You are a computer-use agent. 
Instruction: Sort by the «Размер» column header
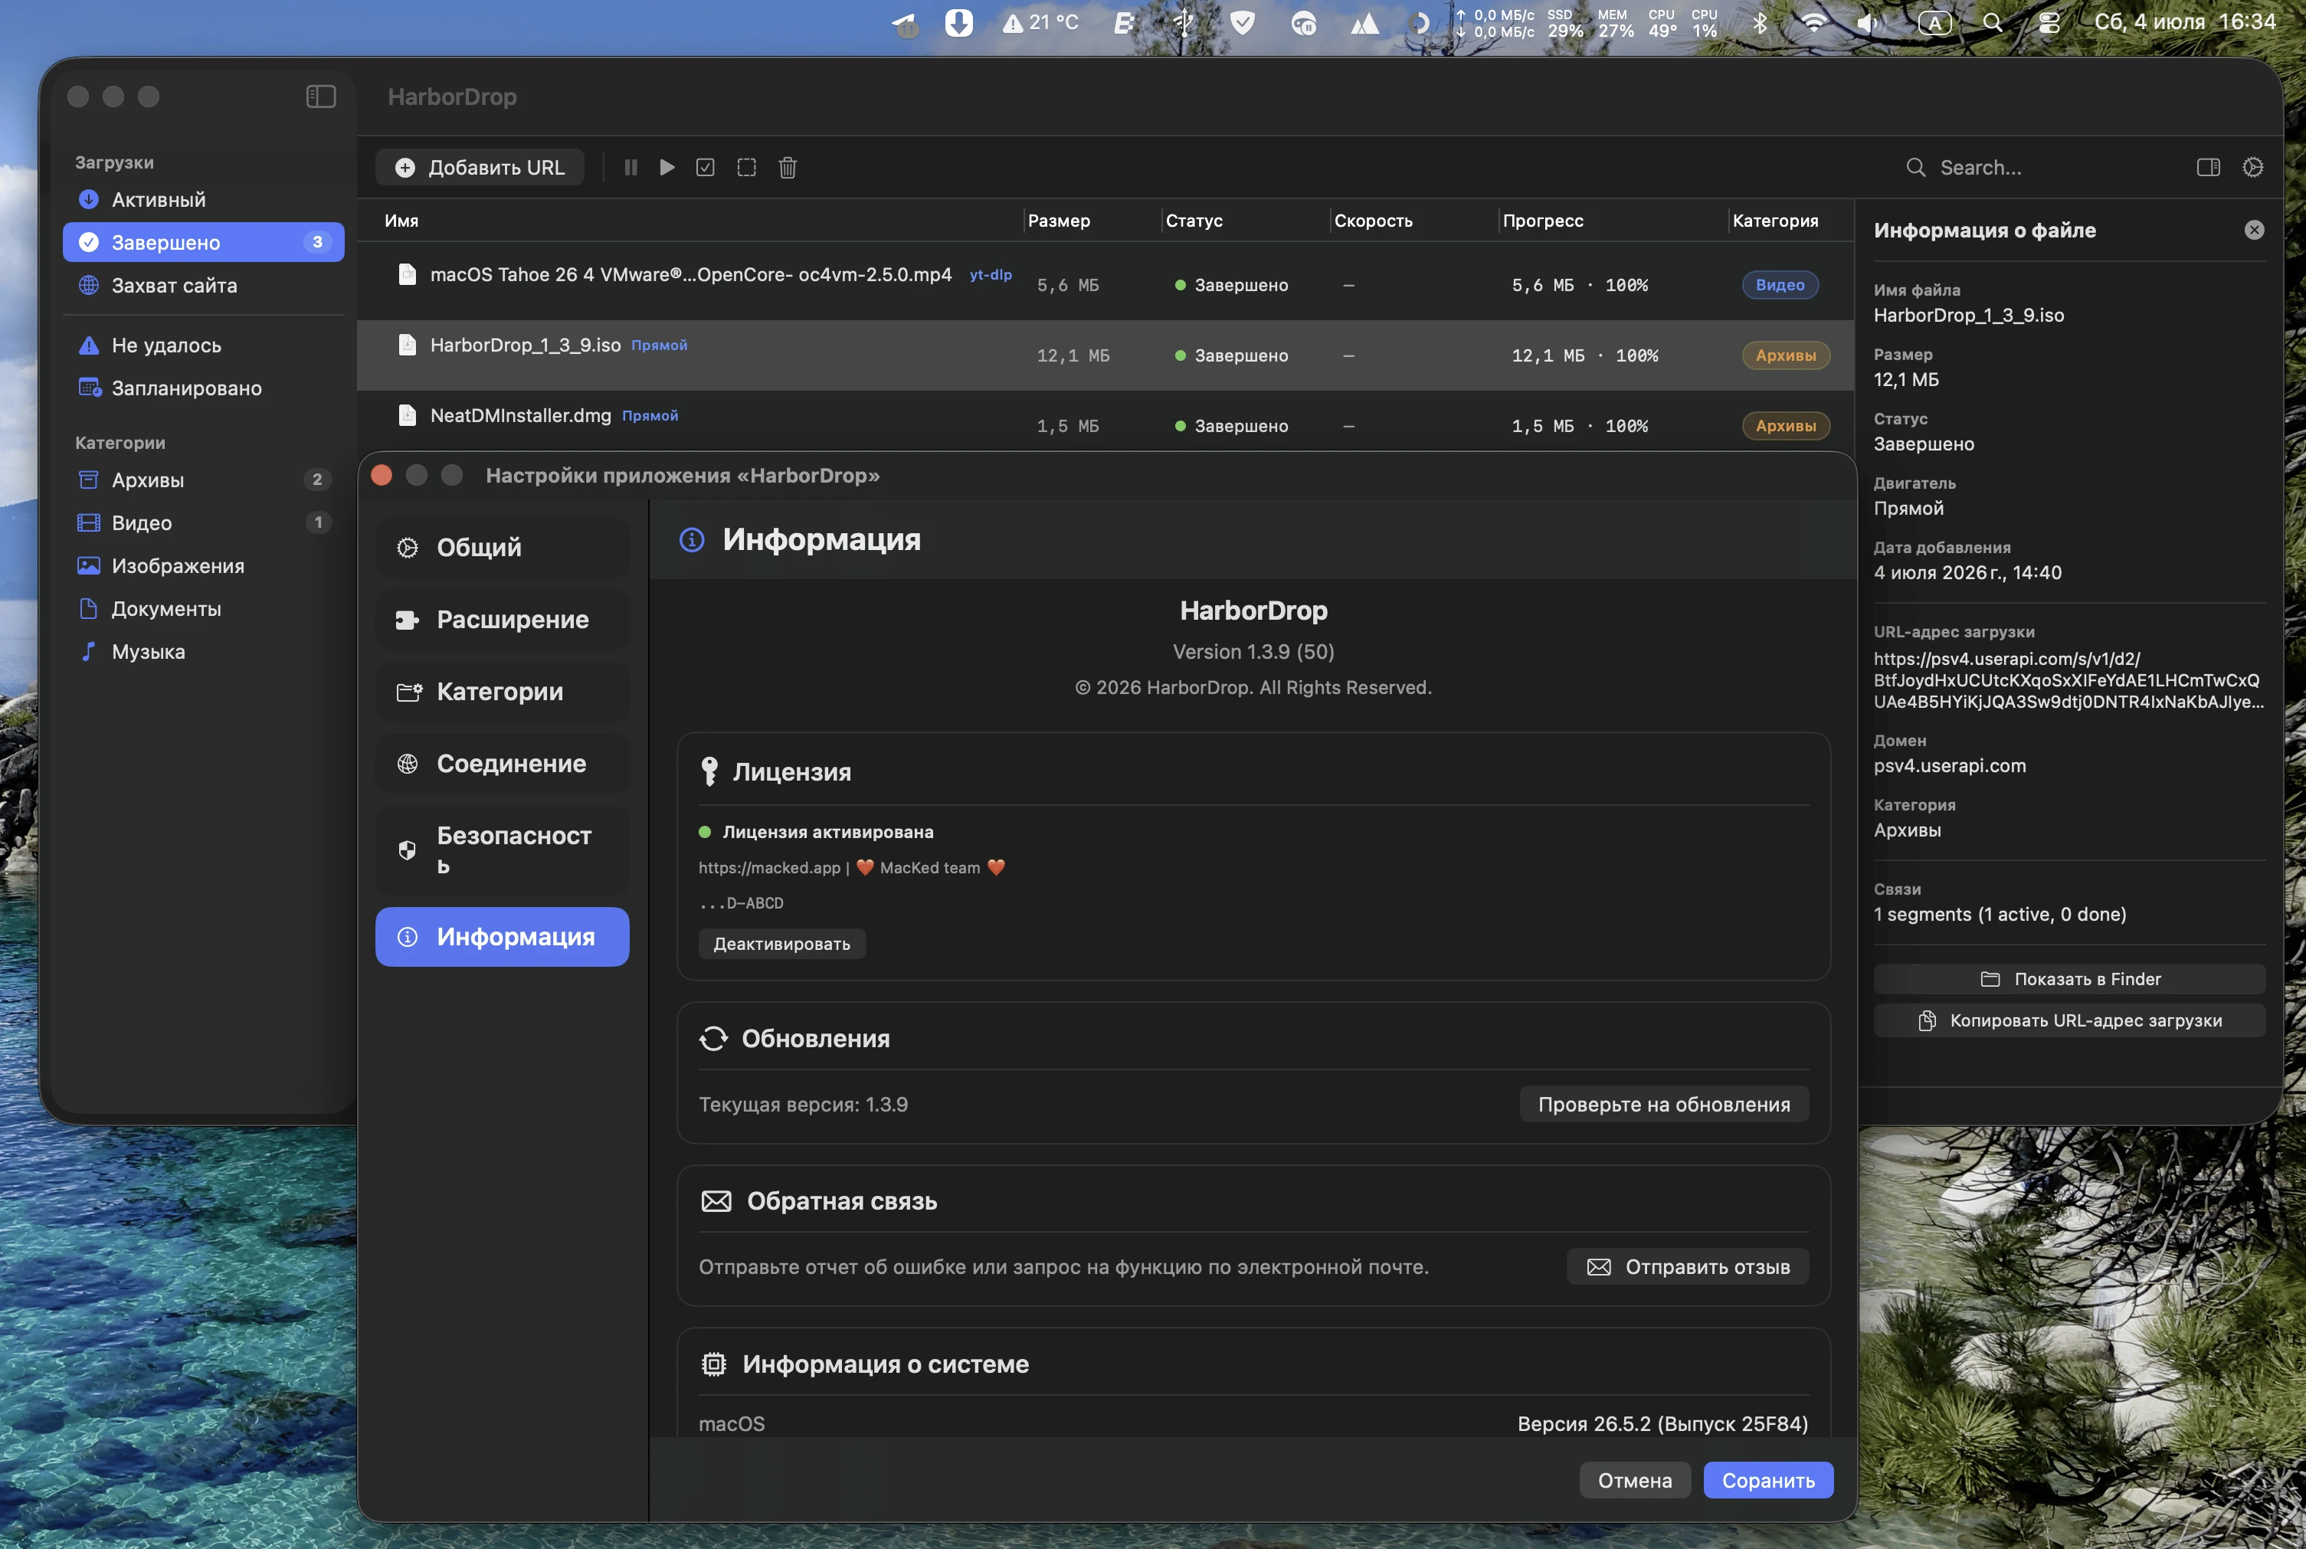[1059, 221]
